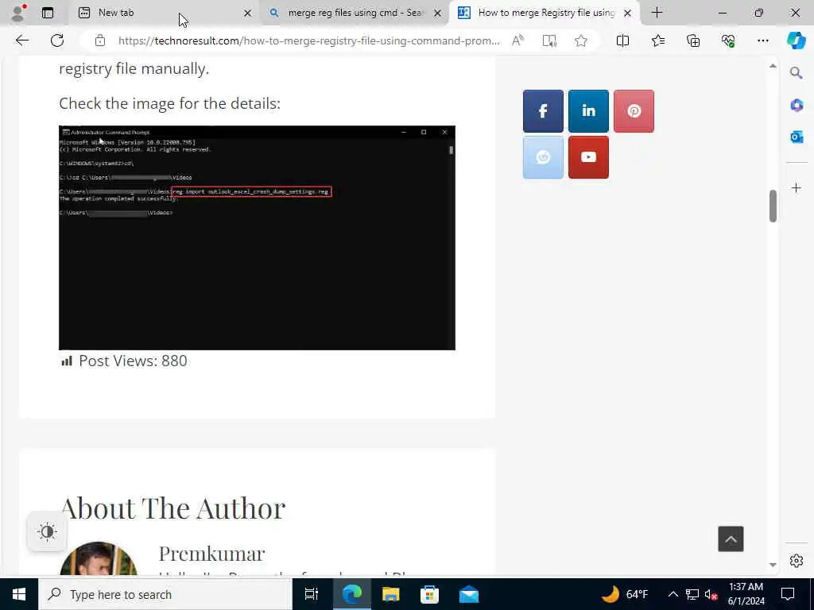This screenshot has height=610, width=814.
Task: Switch to the 'merge reg files using cmd' tab
Action: [x=355, y=13]
